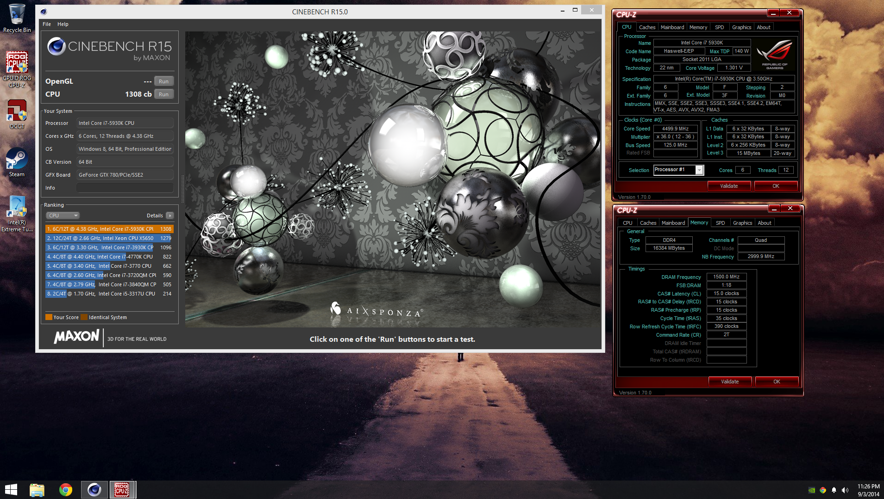
Task: Click the taskbar clock and date
Action: point(868,490)
